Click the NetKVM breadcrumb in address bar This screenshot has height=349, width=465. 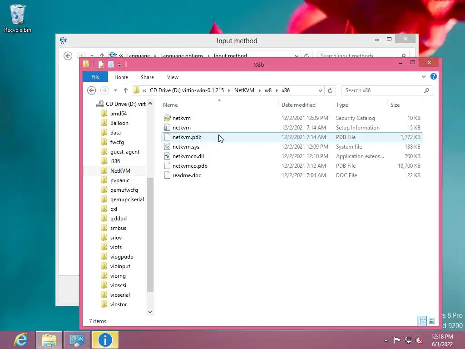(244, 90)
